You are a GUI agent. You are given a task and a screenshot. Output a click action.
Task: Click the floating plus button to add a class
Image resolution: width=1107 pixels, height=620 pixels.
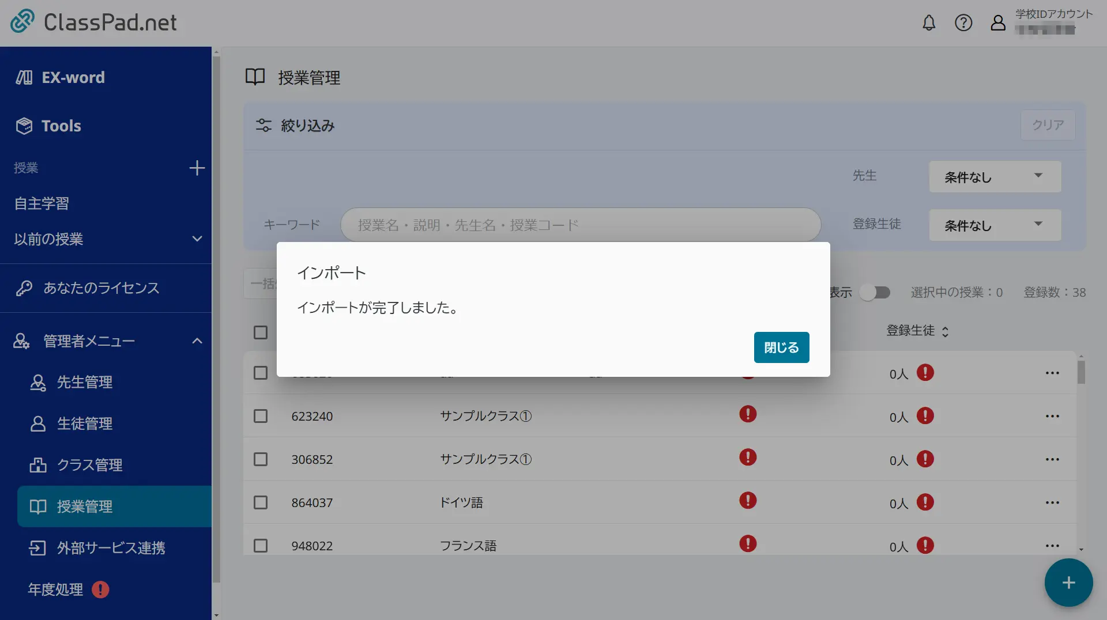click(x=1068, y=583)
